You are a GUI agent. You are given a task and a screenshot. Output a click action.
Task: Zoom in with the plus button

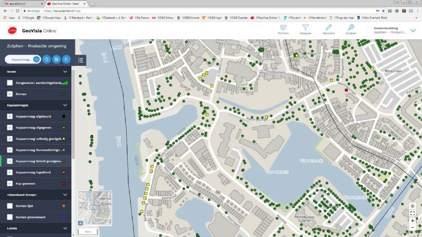(412, 221)
